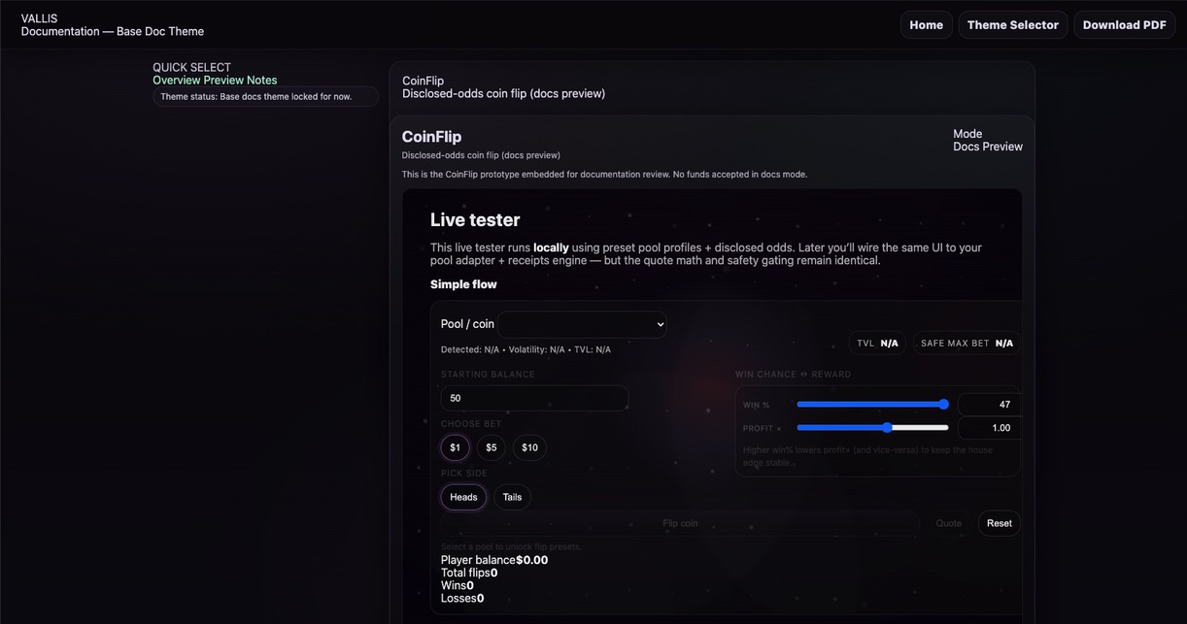
Task: Select the $1 bet option
Action: [x=455, y=447]
